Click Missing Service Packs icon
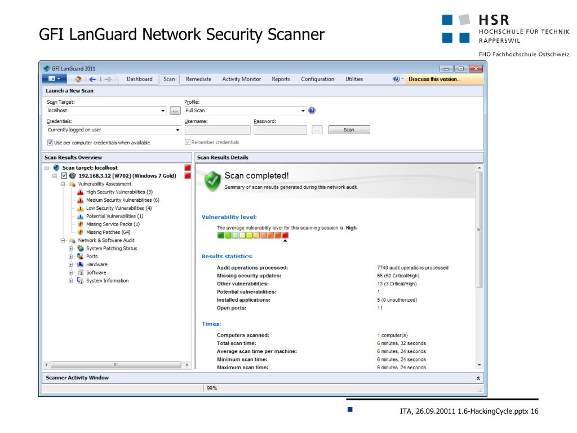 [80, 224]
